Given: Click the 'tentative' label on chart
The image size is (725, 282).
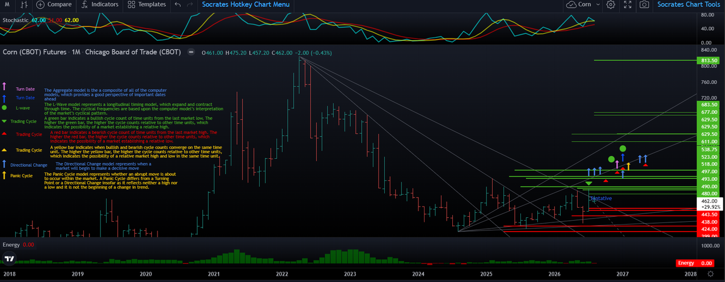Looking at the screenshot, I should click(601, 199).
